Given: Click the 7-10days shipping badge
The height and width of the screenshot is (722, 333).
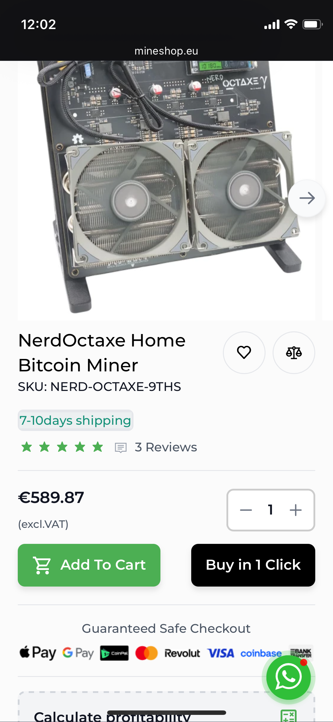Looking at the screenshot, I should 75,420.
